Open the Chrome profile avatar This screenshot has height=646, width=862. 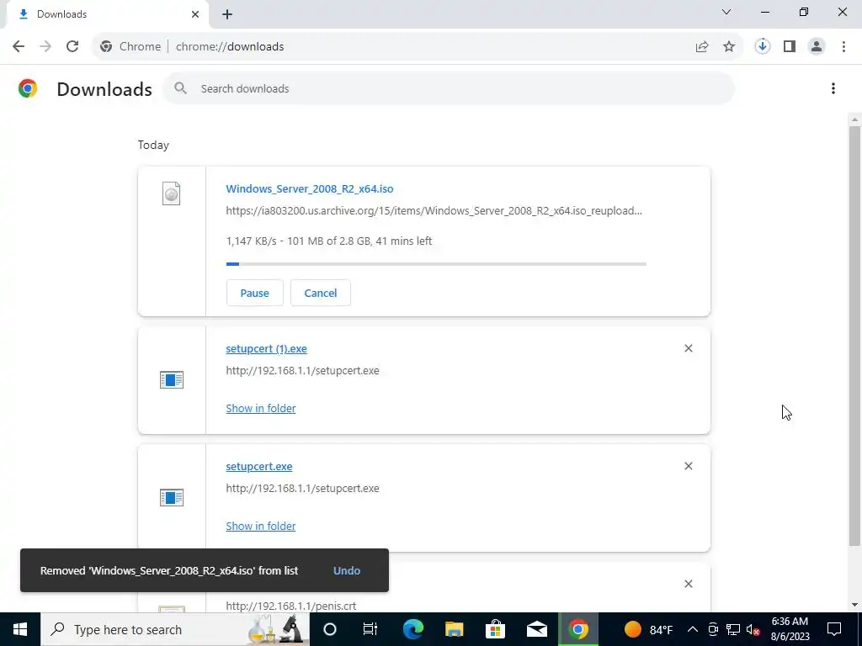(x=817, y=47)
